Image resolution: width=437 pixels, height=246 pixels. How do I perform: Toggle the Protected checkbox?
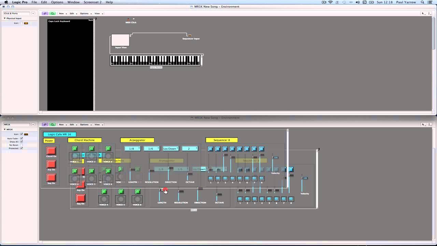[x=22, y=148]
